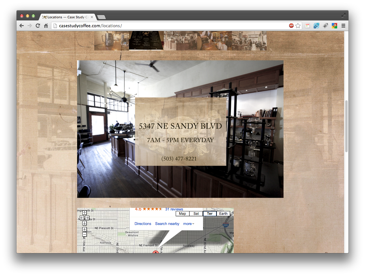Click the phone number (503) 477-8221

click(179, 159)
